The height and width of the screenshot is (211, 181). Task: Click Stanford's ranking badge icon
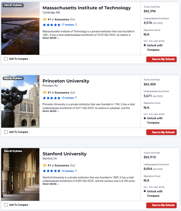pyautogui.click(x=45, y=165)
